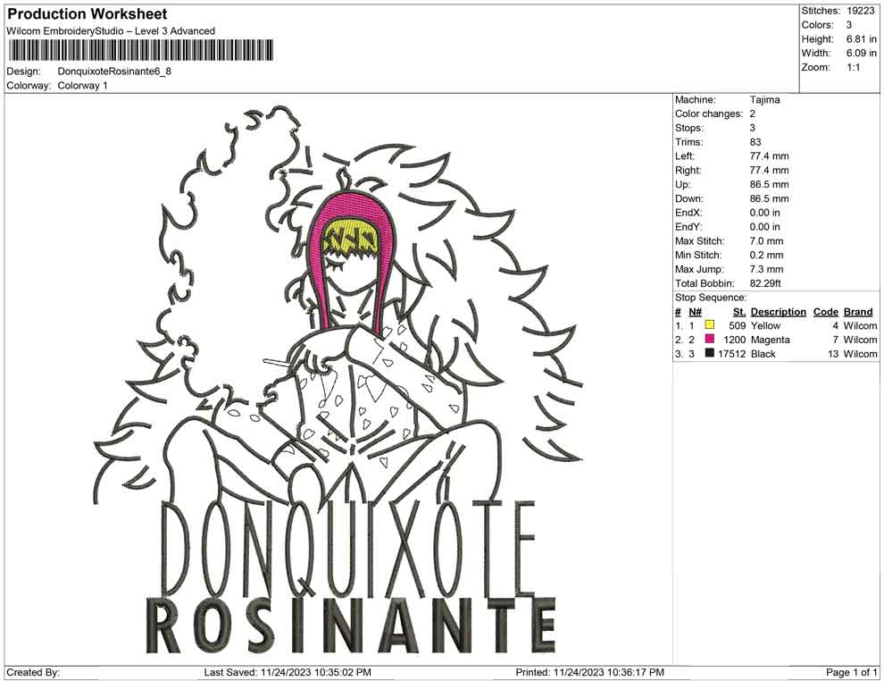Viewport: 884px width, 681px height.
Task: Click the Trims value '83'
Action: (755, 142)
